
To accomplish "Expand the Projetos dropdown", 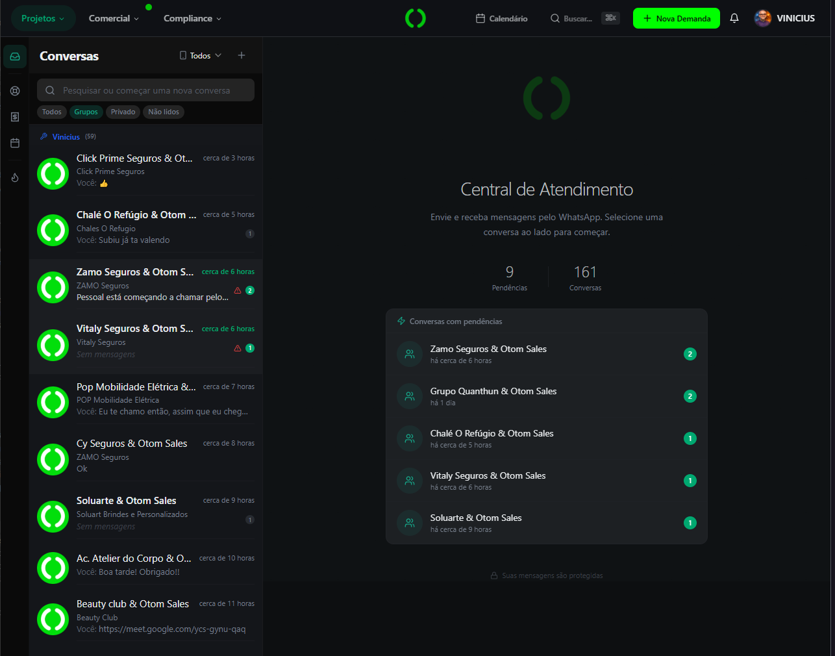I will pos(43,18).
